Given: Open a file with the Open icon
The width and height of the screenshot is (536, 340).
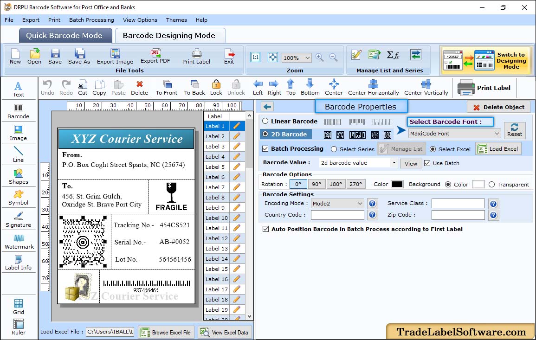Looking at the screenshot, I should pyautogui.click(x=34, y=57).
